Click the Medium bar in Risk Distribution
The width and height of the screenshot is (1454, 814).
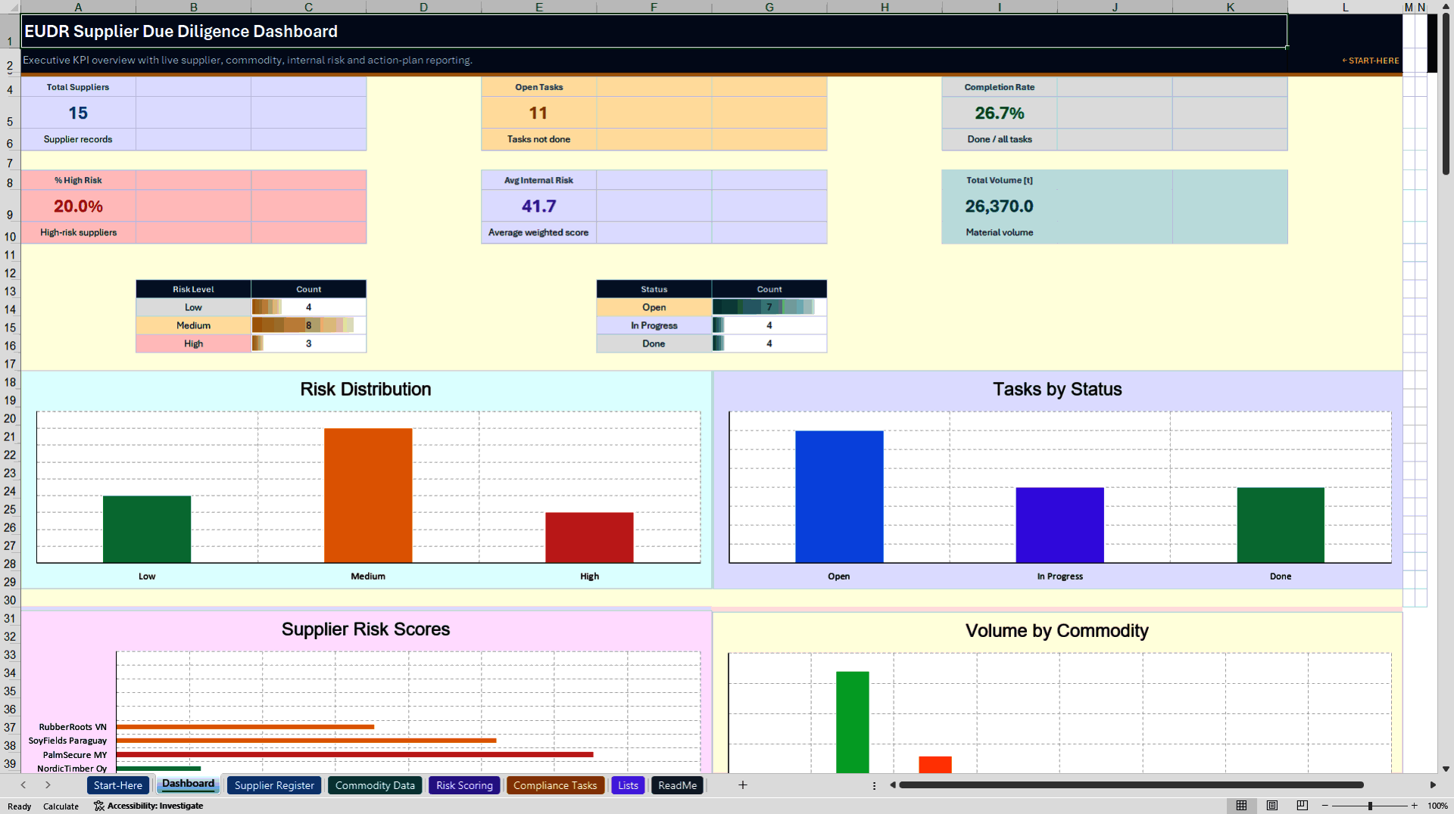[x=368, y=496]
